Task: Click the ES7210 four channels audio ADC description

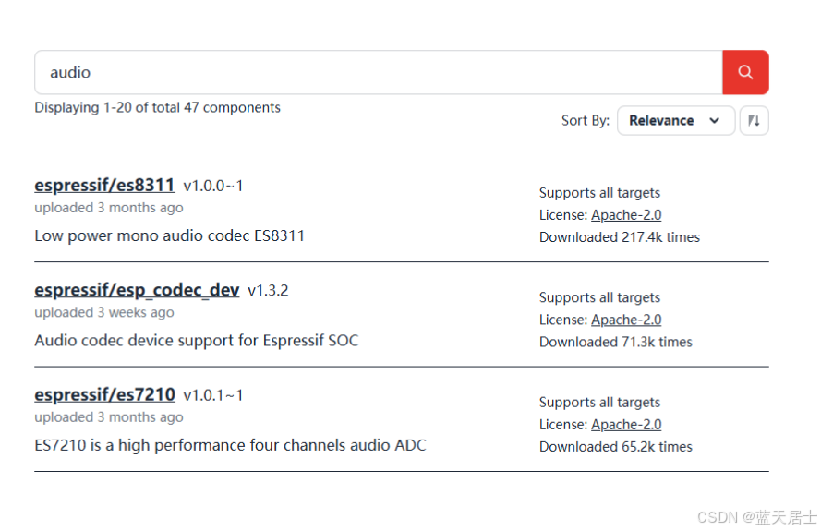Action: click(230, 446)
